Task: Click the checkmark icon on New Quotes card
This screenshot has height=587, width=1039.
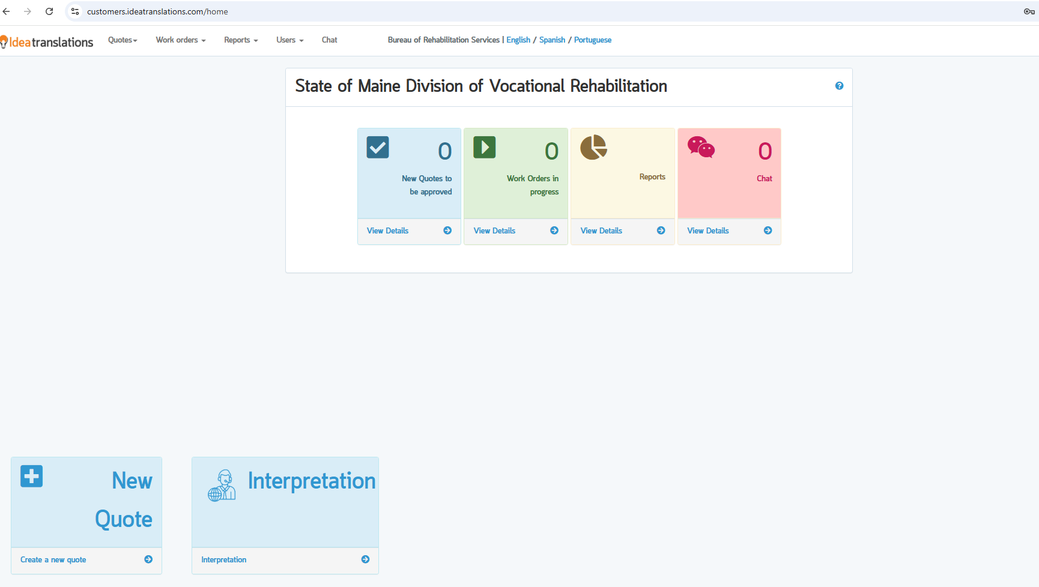Action: pos(378,147)
